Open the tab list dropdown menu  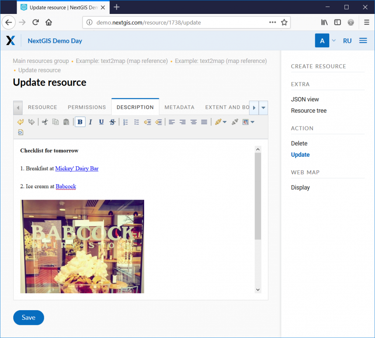263,108
